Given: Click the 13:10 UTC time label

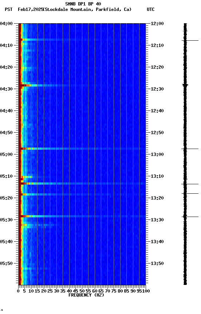Looking at the screenshot, I should [x=157, y=176].
